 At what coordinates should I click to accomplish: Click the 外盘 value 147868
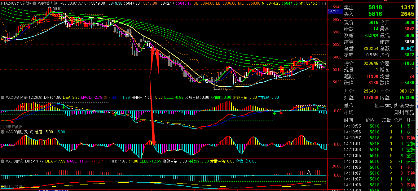click(x=371, y=98)
